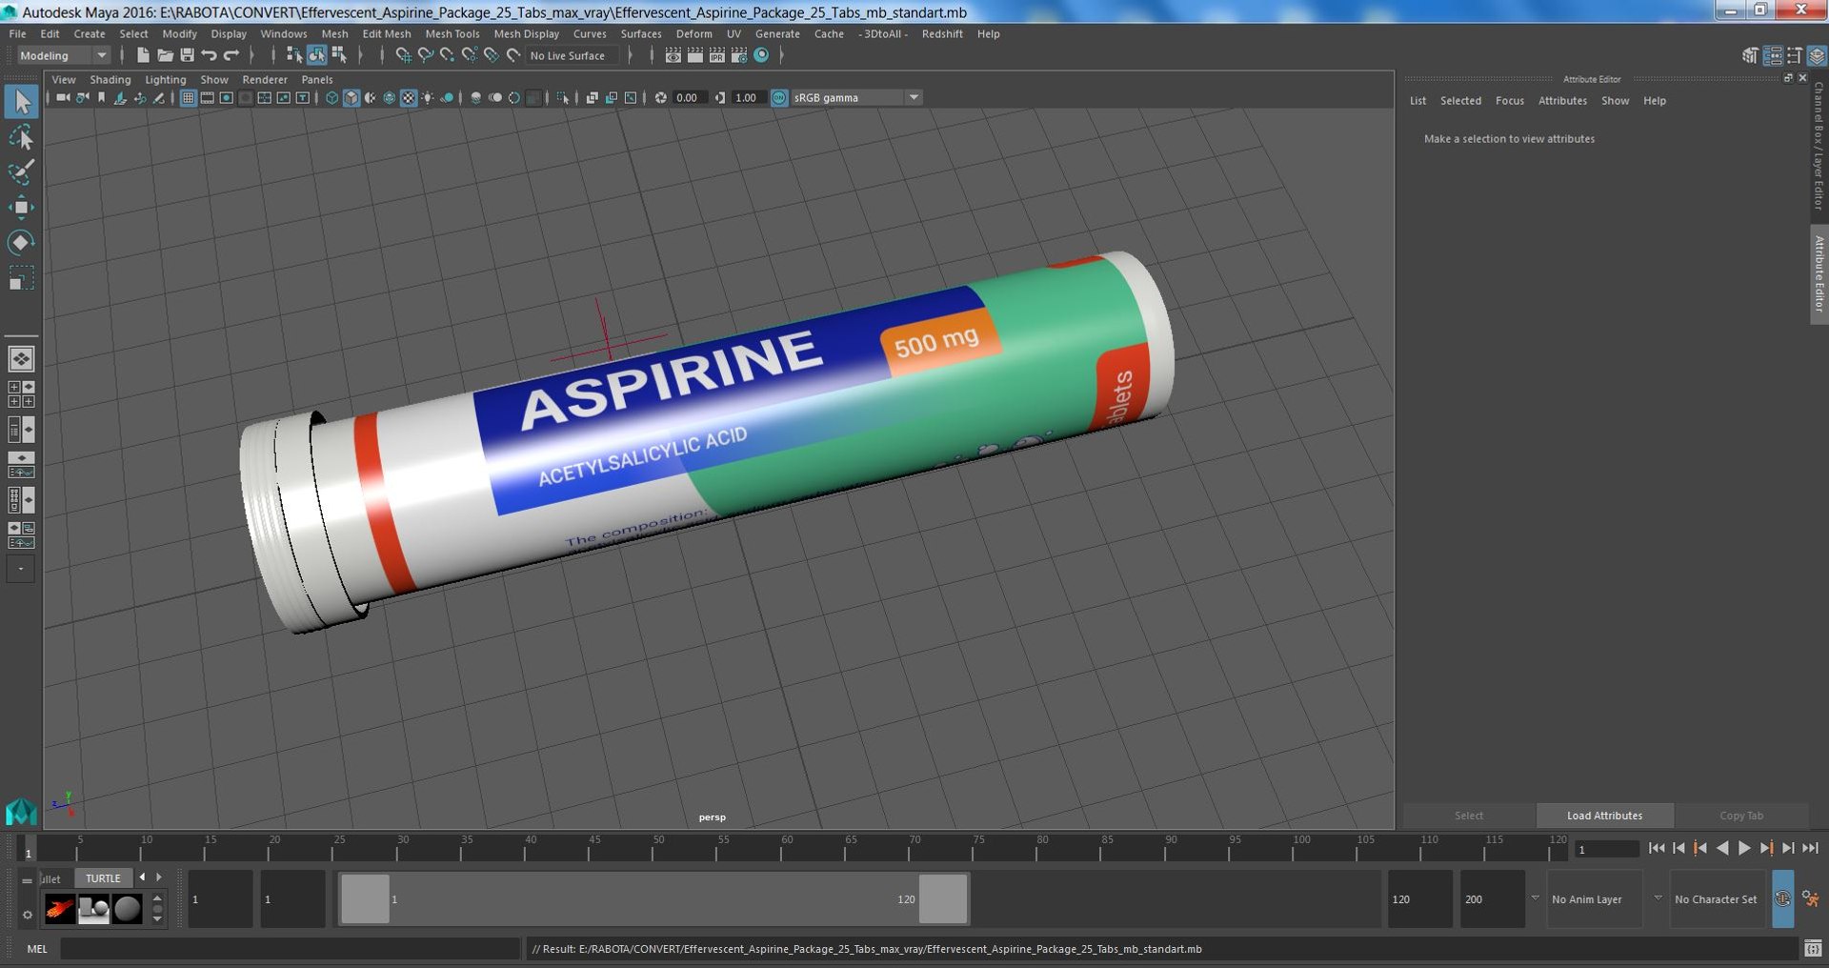Expand the collapsed selection mask toolbar section

pos(361,55)
